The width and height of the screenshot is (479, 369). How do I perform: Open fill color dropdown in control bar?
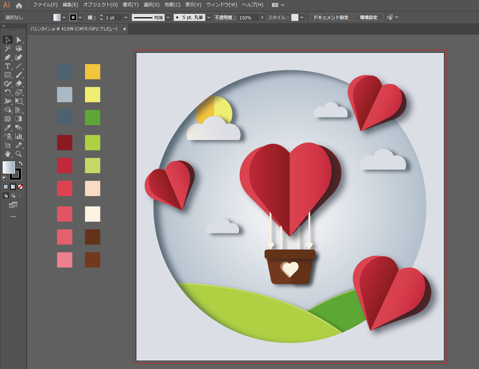pos(64,18)
